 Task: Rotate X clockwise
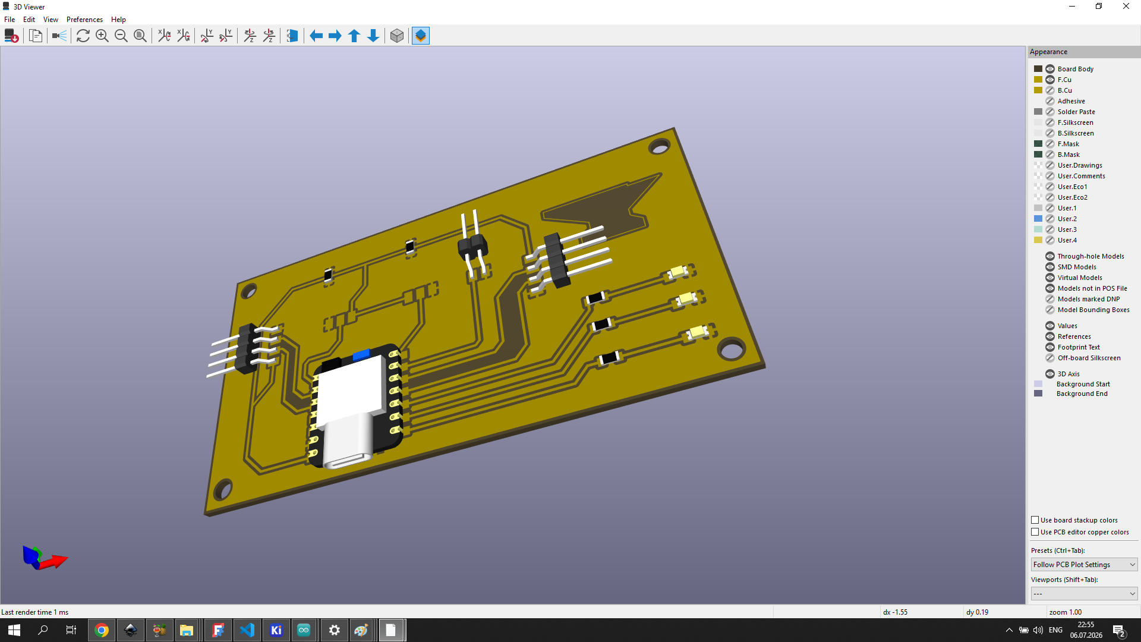[x=165, y=36]
